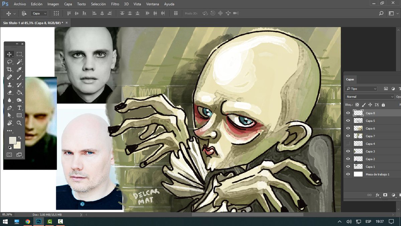The image size is (401, 226).
Task: Expand the Move tool preset picker arrow
Action: 14,13
